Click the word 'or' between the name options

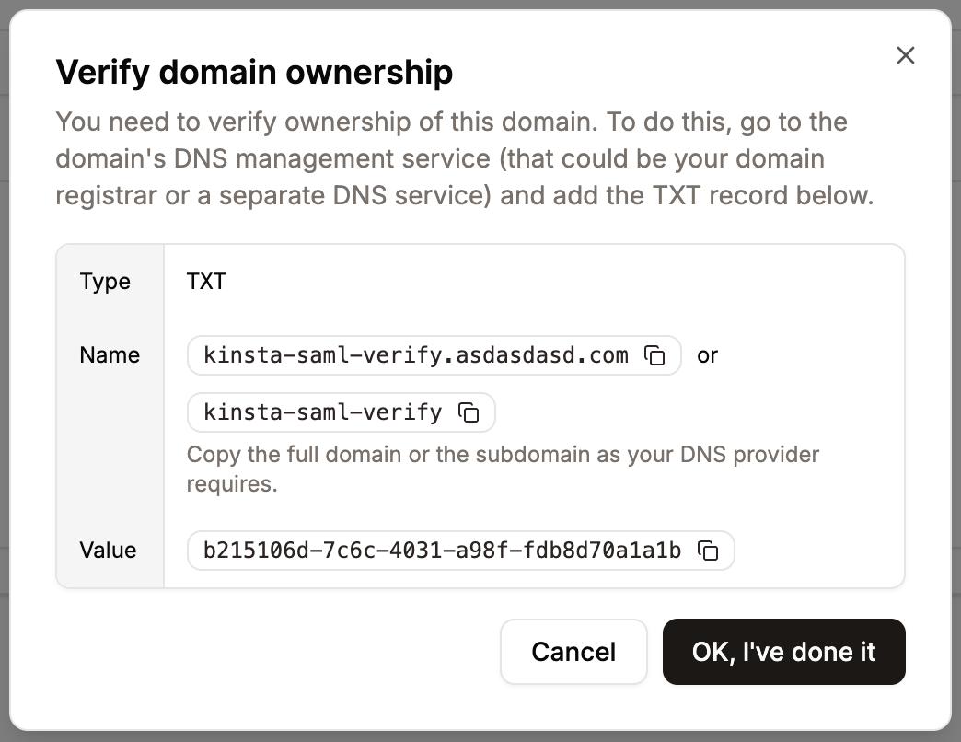[706, 355]
